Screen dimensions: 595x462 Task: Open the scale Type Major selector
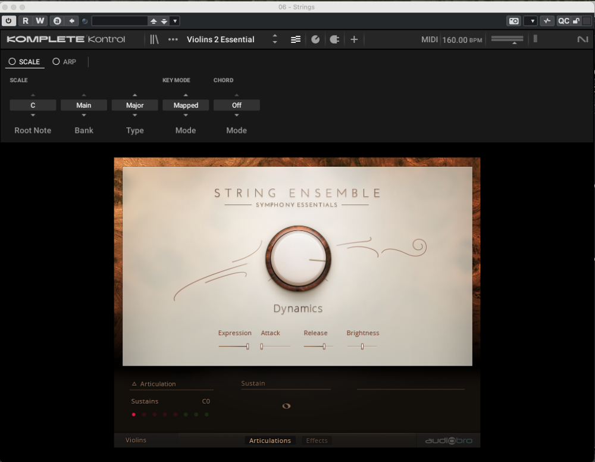pos(134,105)
